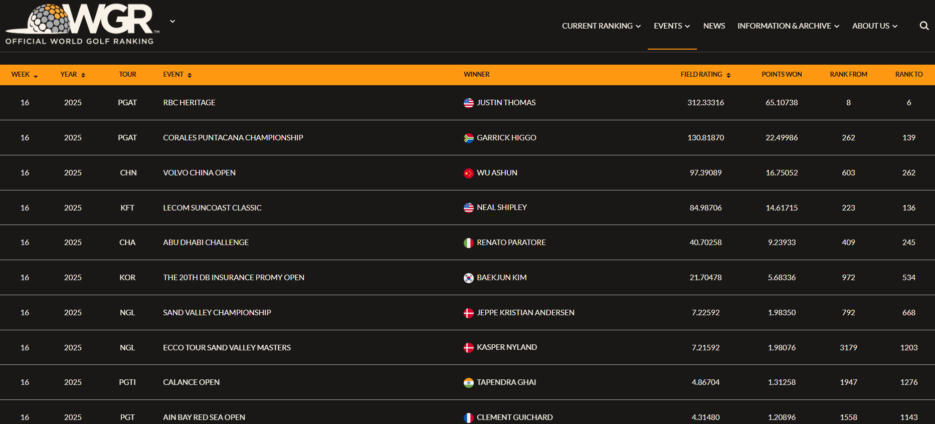Click rank to value 668
The height and width of the screenshot is (424, 935).
pos(909,312)
